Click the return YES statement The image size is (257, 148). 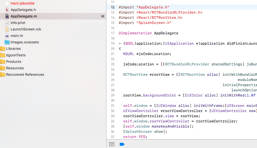(x=135, y=137)
